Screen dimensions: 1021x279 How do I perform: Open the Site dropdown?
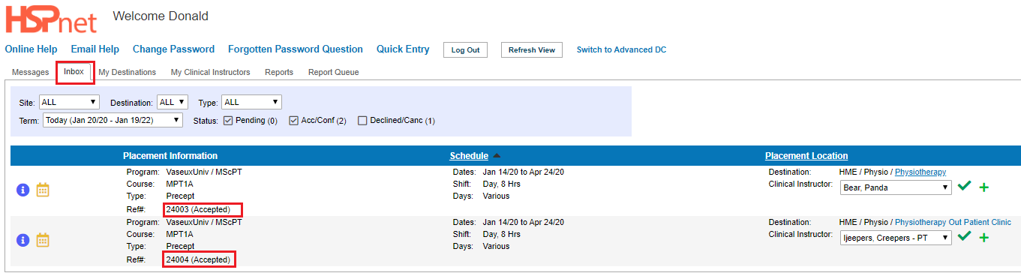70,102
